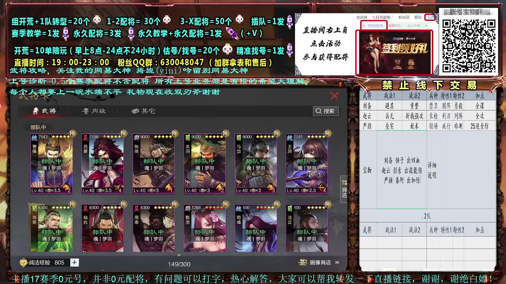Open the 周泰 hero card
The width and height of the screenshot is (506, 284).
pos(153,228)
